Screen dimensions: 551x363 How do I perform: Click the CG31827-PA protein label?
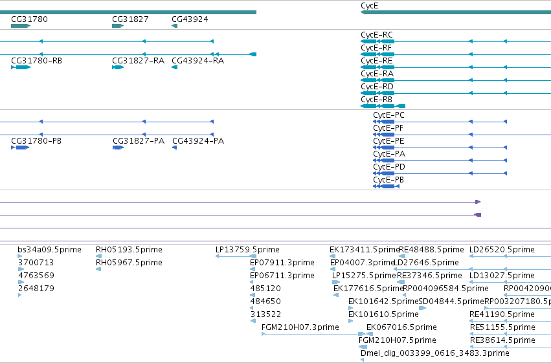[x=139, y=141]
